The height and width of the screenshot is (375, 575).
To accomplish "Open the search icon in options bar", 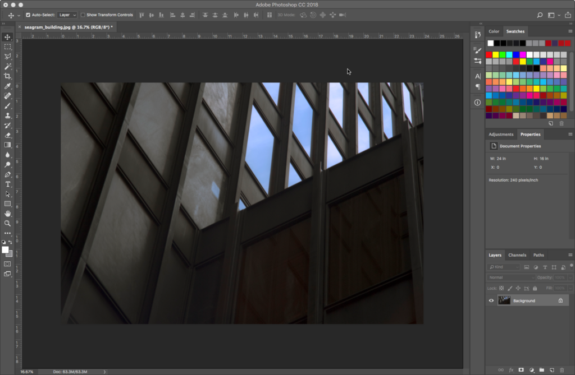I will tap(540, 15).
